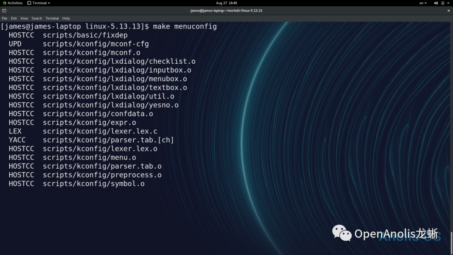Click 'scripts/kconfig/parser.tab.[ch]' text
453x255 pixels.
(x=109, y=140)
